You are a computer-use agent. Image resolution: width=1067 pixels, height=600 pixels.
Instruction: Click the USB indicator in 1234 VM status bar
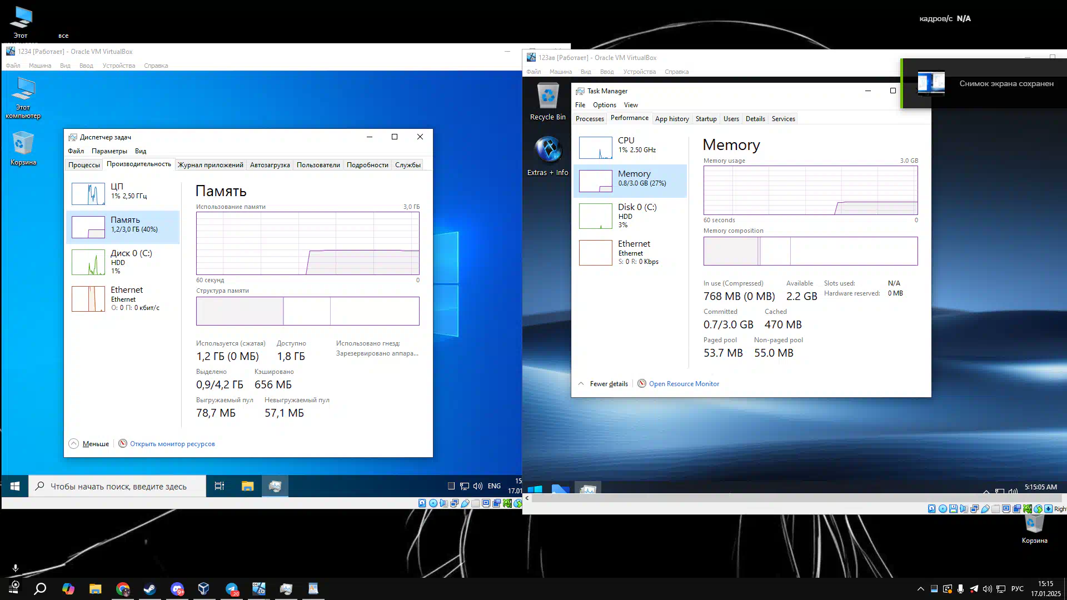tap(465, 503)
